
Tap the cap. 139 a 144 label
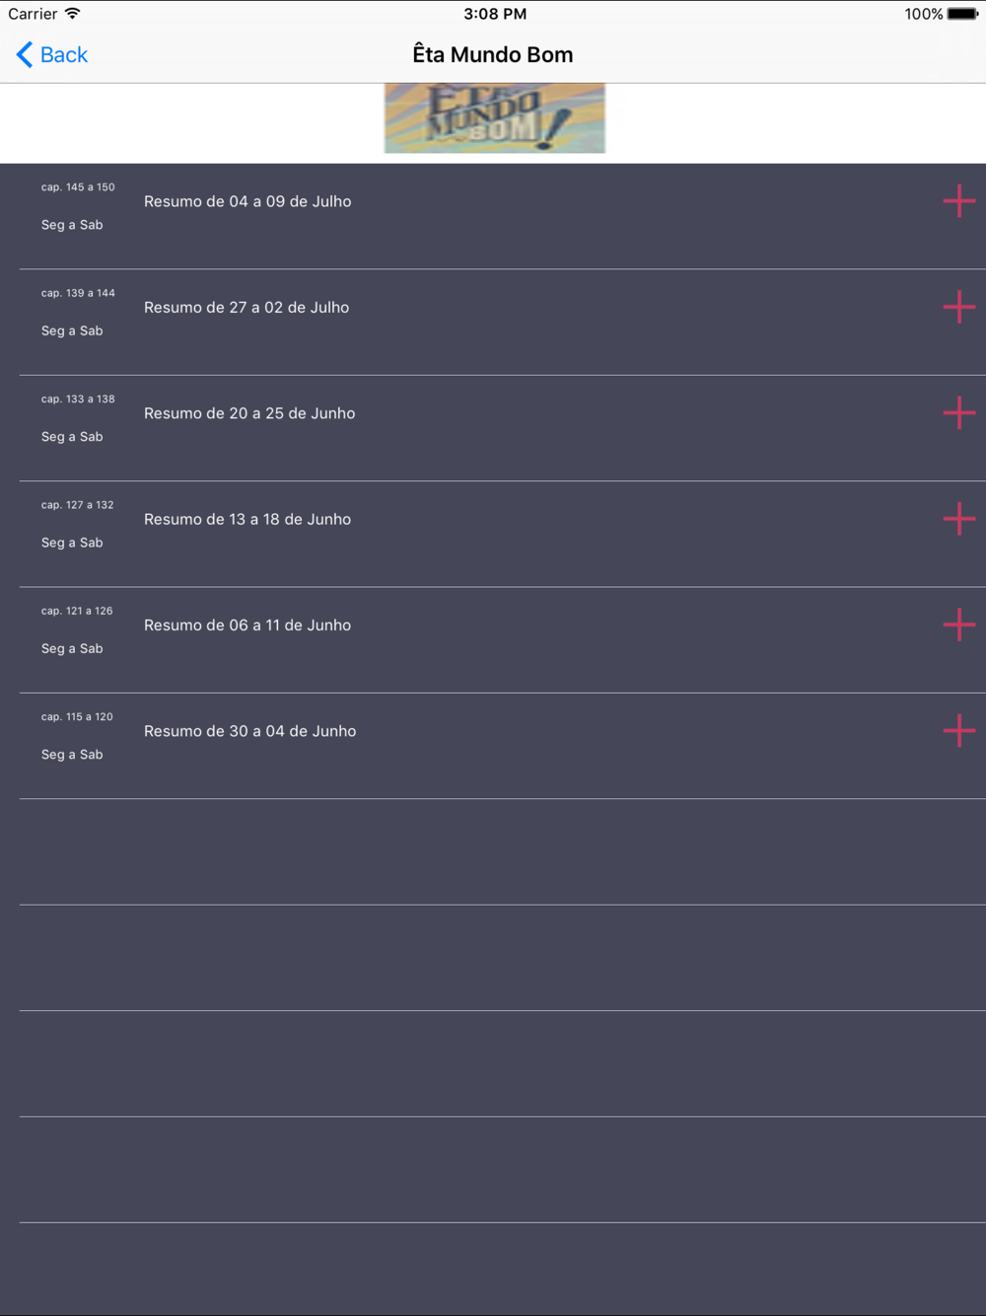(78, 293)
